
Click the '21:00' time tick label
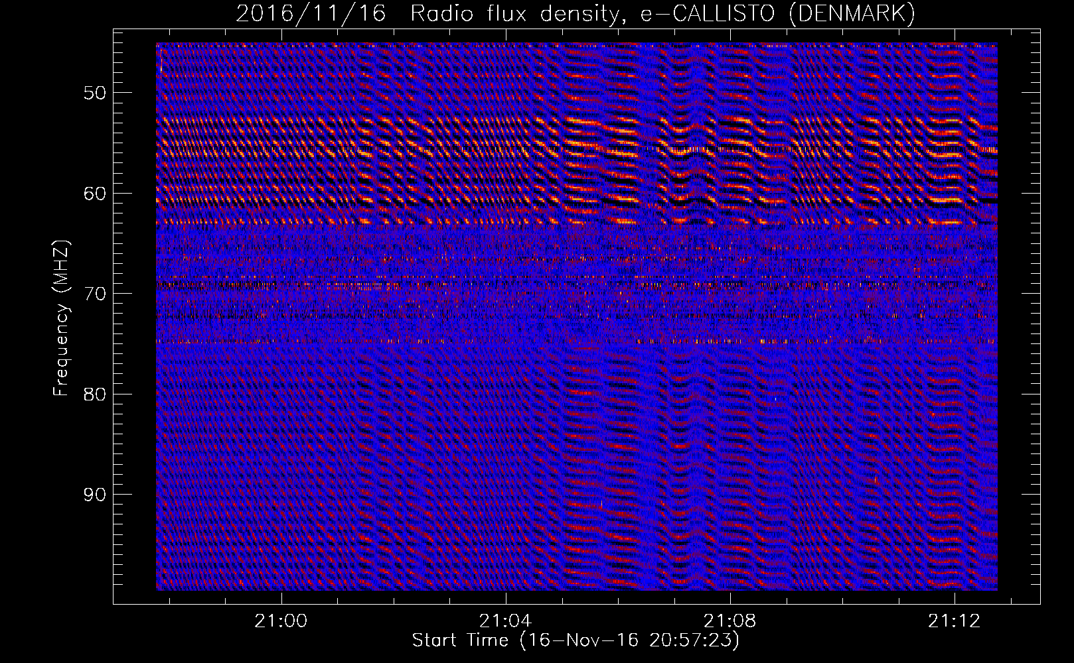point(281,621)
